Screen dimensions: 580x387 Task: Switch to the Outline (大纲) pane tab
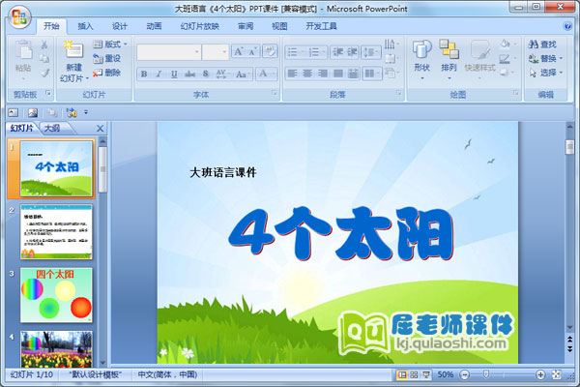click(50, 128)
